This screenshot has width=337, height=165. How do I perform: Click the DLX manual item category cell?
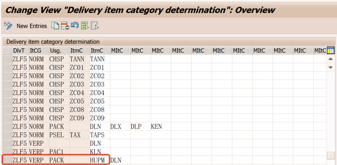pyautogui.click(x=120, y=126)
